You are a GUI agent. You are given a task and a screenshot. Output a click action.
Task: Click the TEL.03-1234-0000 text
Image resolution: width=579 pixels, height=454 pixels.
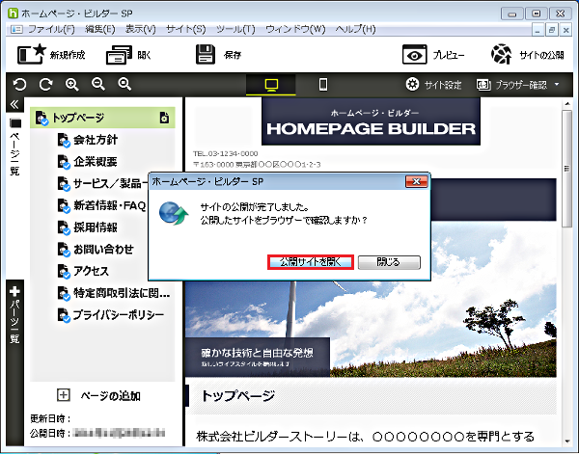coord(225,153)
